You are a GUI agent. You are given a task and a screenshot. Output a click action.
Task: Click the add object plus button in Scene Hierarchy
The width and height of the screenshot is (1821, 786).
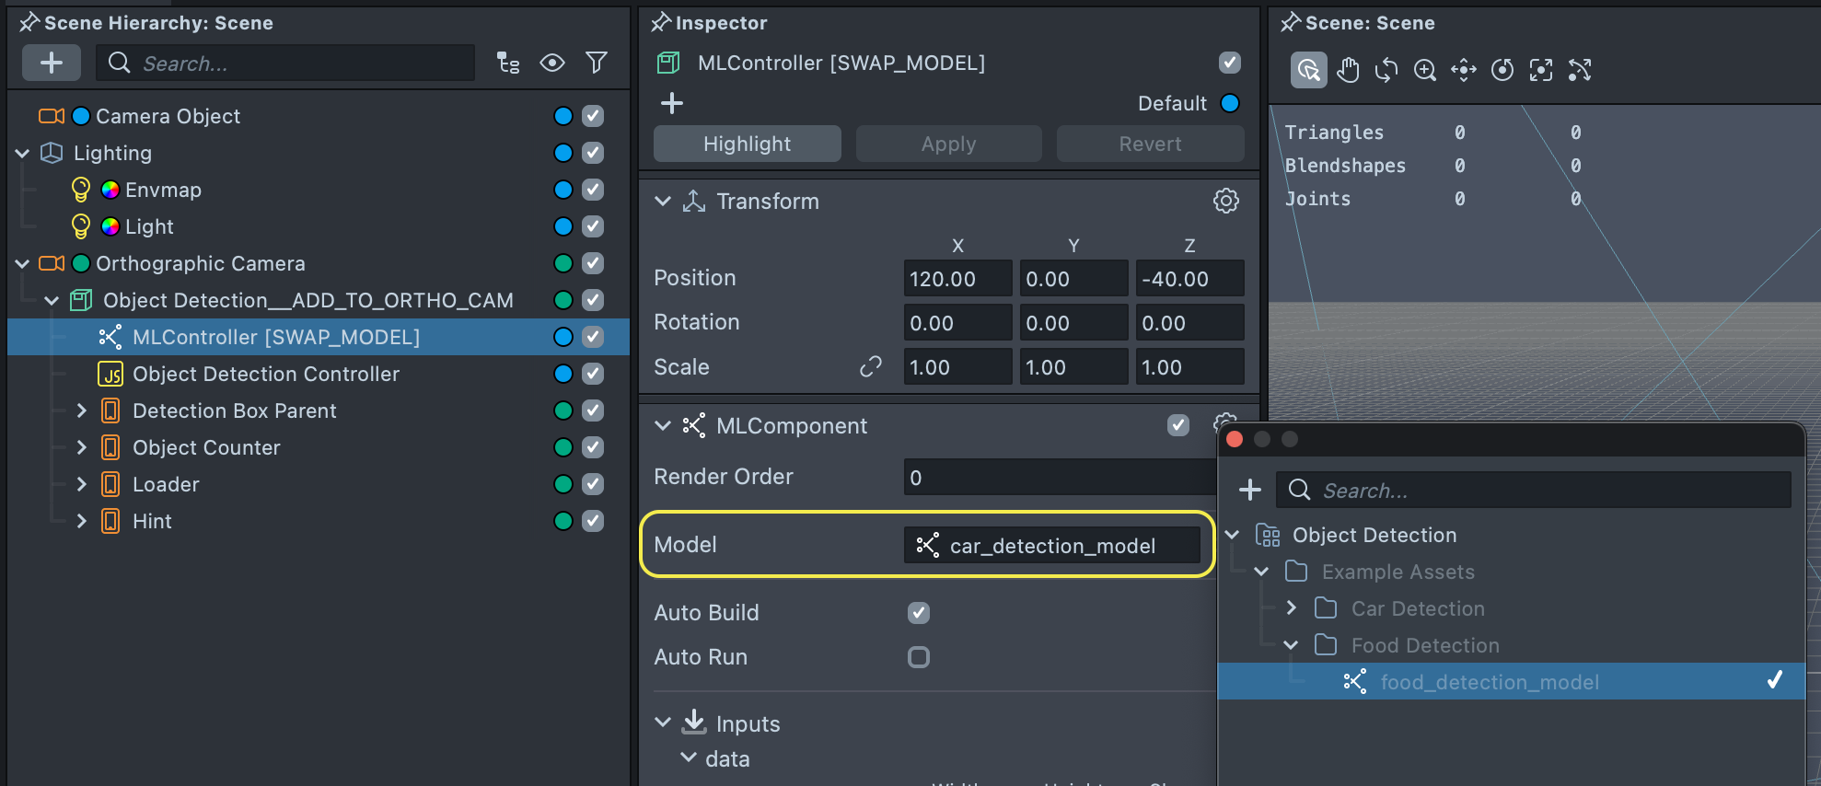click(x=52, y=63)
